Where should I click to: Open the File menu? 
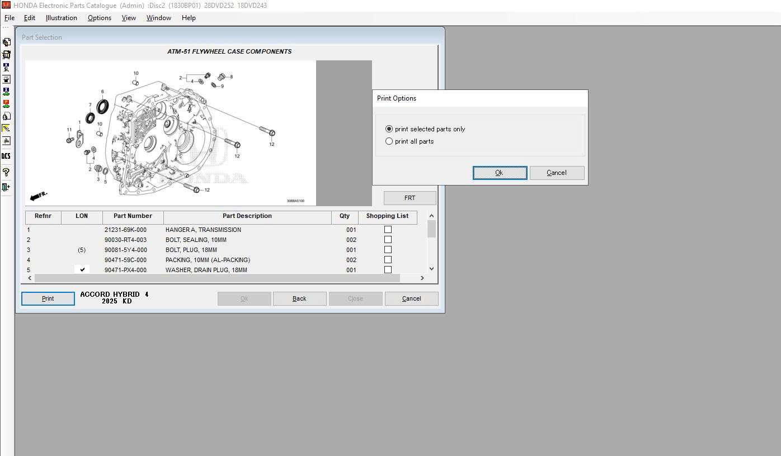[x=10, y=18]
